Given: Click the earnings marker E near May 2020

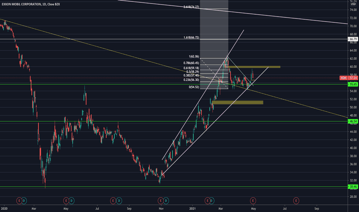Looking at the screenshot, I should point(66,201).
